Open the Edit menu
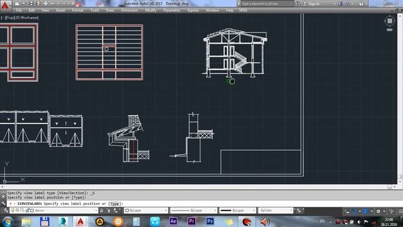The image size is (403, 227). (31, 10)
